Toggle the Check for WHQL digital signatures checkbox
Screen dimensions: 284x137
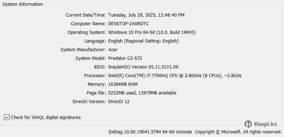pyautogui.click(x=7, y=118)
